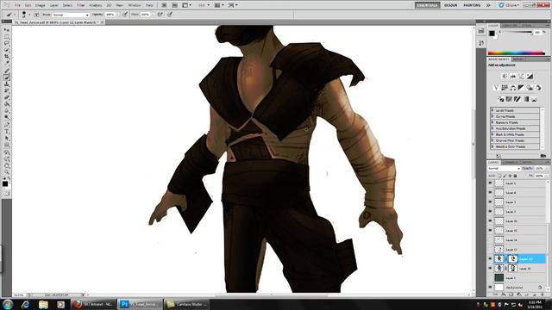This screenshot has width=552, height=310.
Task: Select the Crop tool
Action: coord(7,57)
